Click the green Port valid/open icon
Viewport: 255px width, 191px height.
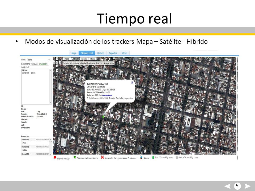coord(153,158)
